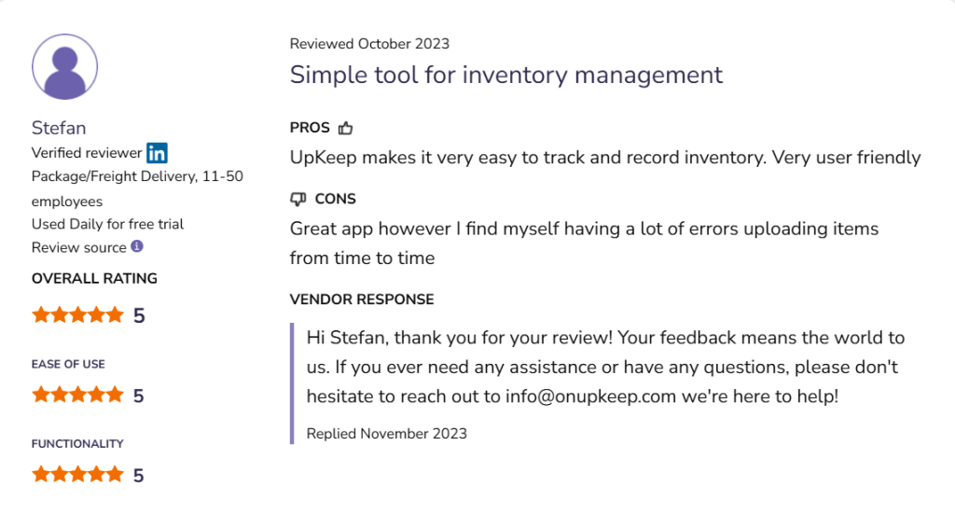Click the VENDOR RESPONSE heading
This screenshot has height=529, width=955.
pos(362,299)
